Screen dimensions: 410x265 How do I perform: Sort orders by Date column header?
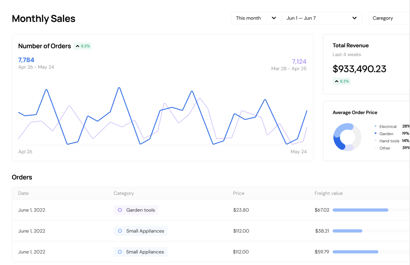23,193
